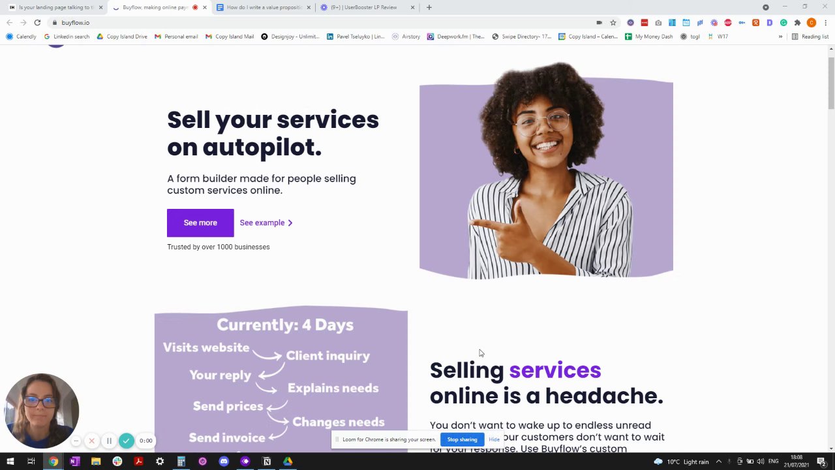Bookmark this page with the star icon
Viewport: 835px width, 470px height.
tap(613, 23)
